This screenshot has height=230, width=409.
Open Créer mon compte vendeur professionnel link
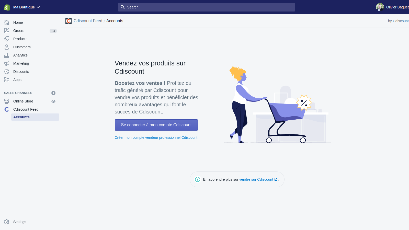click(x=156, y=137)
